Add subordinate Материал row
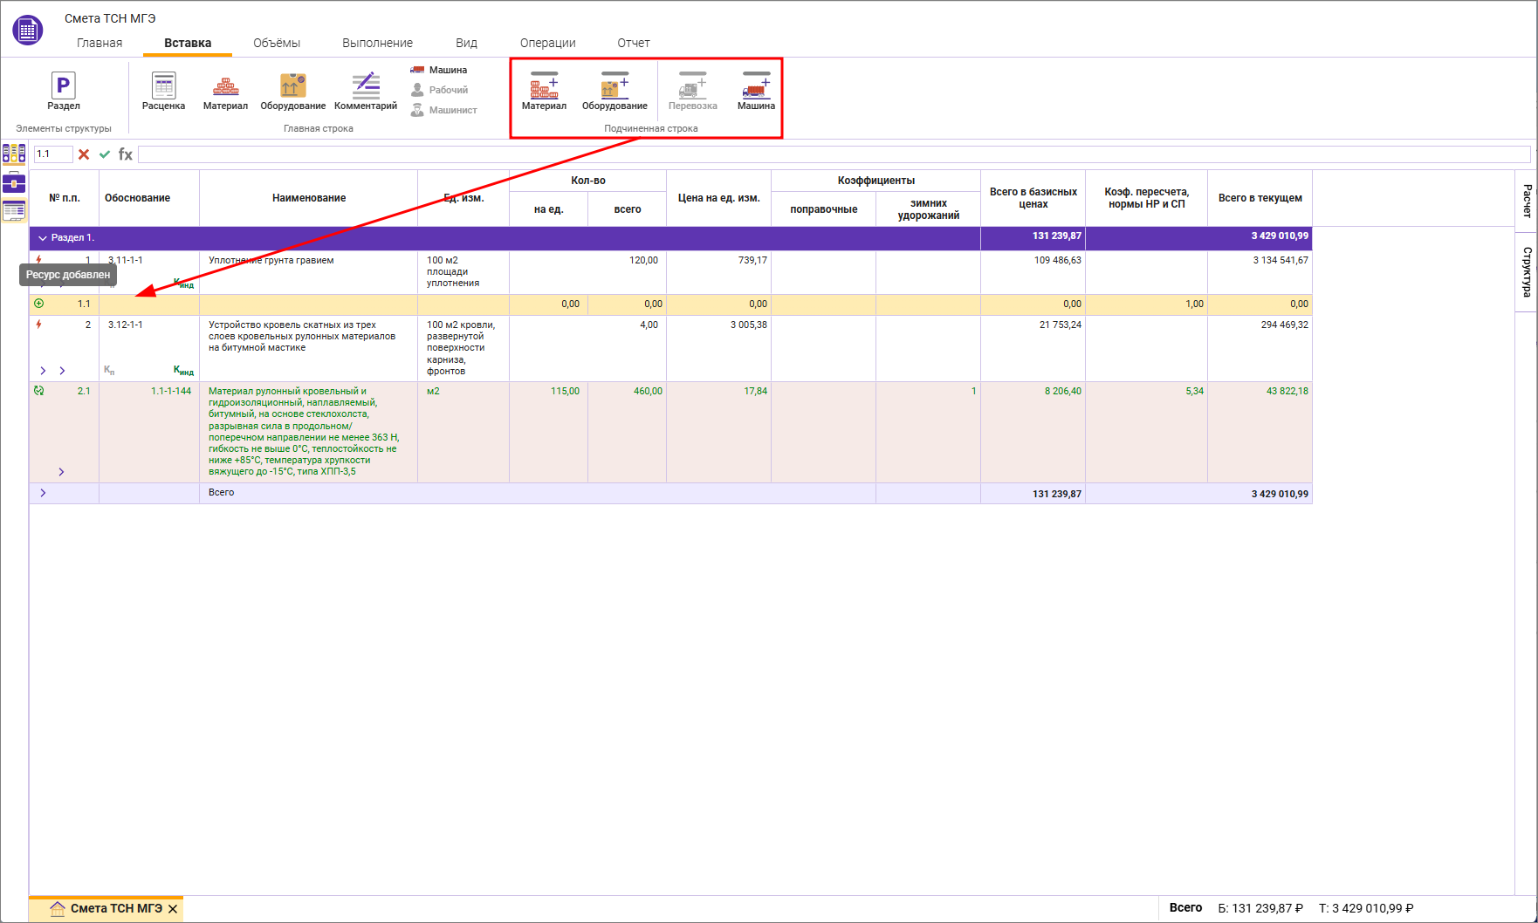Image resolution: width=1538 pixels, height=923 pixels. pos(544,91)
